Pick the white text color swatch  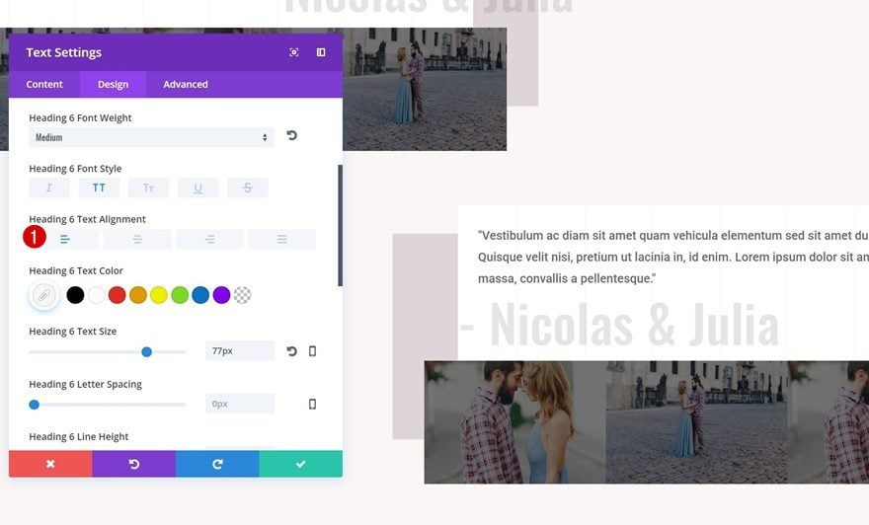[97, 295]
